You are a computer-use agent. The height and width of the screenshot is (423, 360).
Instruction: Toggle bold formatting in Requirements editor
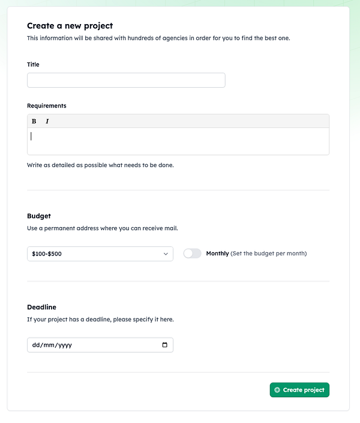[34, 121]
